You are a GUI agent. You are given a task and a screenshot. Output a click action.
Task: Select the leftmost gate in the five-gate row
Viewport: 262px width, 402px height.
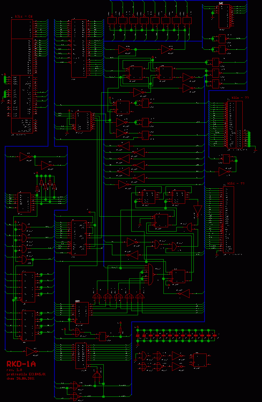97,296
